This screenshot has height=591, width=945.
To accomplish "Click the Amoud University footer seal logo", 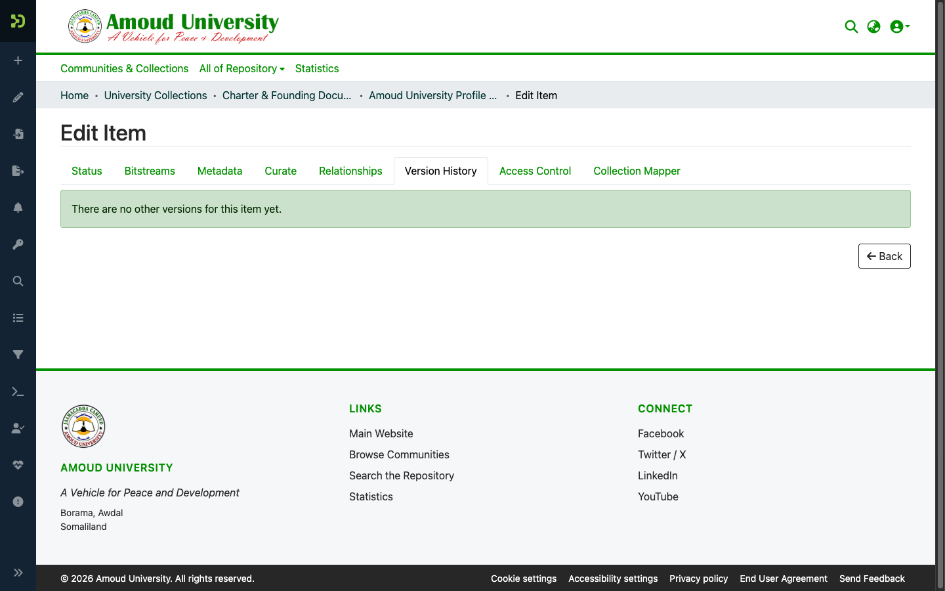I will pos(83,426).
